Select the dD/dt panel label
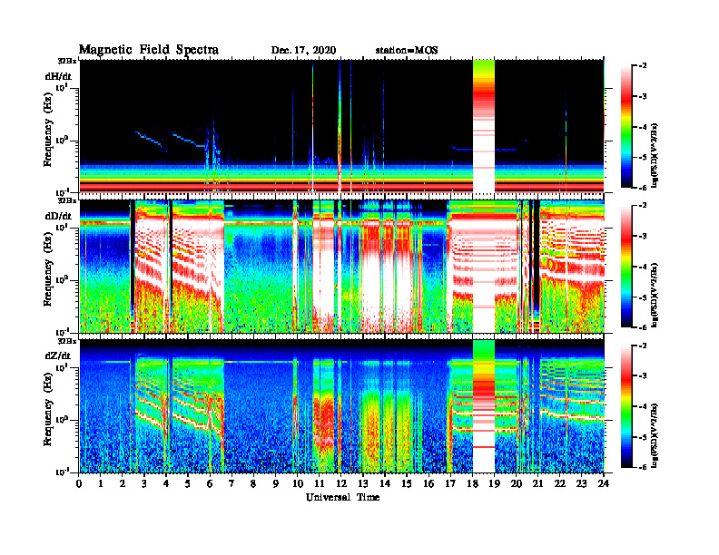This screenshot has height=555, width=719. click(58, 216)
